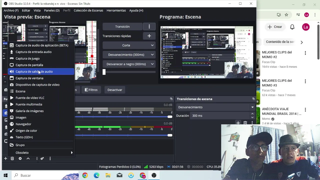The image size is (320, 180).
Task: Pick Origen de color source
Action: coord(41,130)
